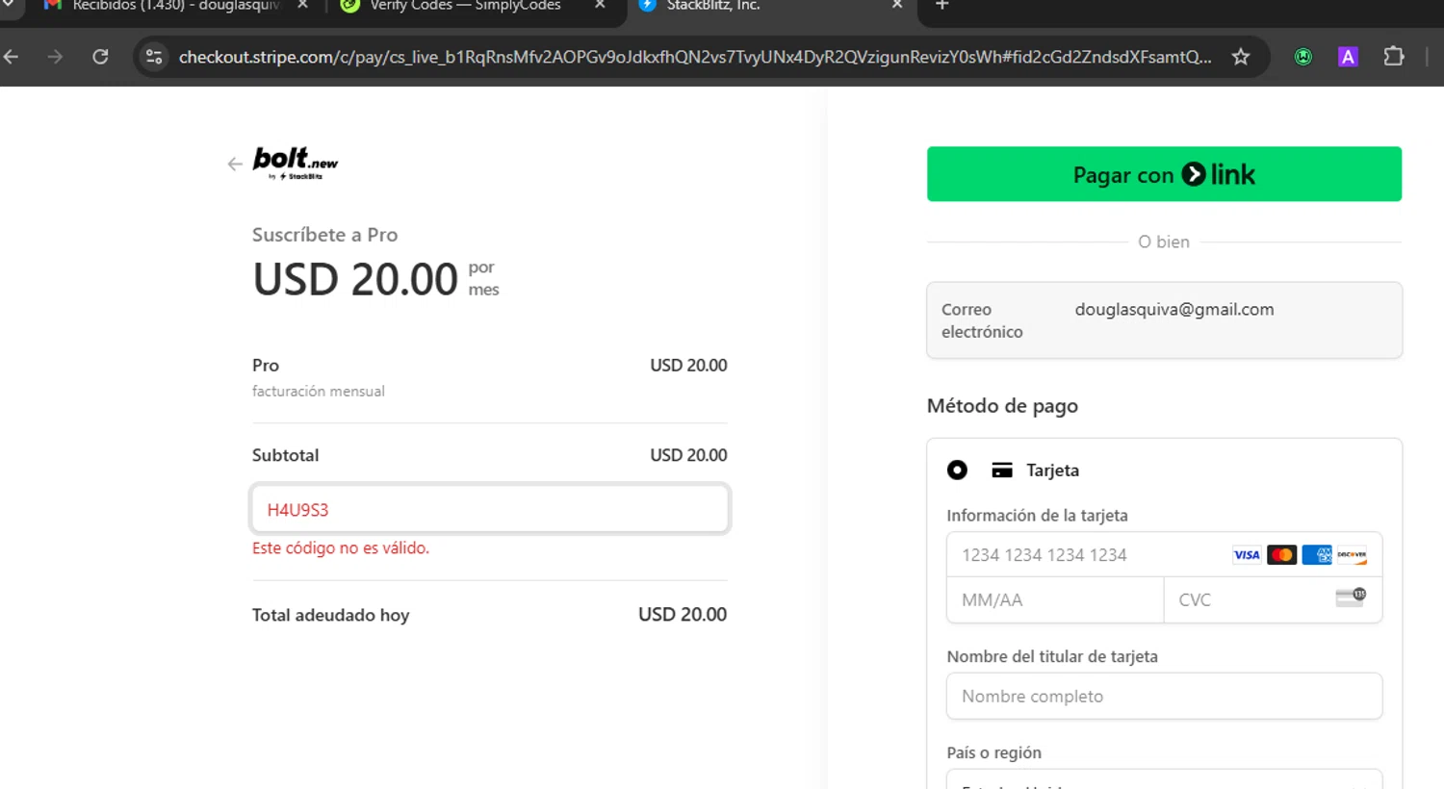The height and width of the screenshot is (789, 1444).
Task: Click the error 'Este código no es válido.'
Action: (x=341, y=547)
